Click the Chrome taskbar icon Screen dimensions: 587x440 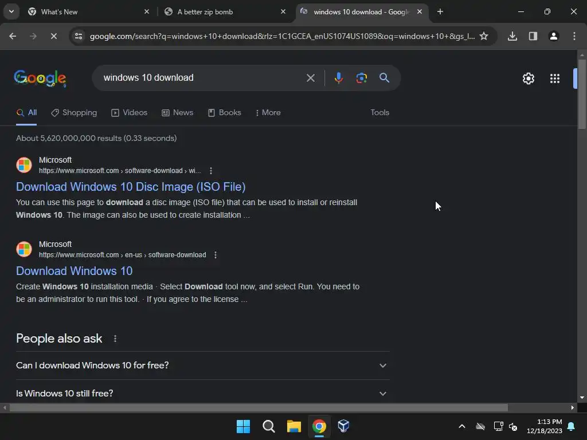(x=319, y=426)
